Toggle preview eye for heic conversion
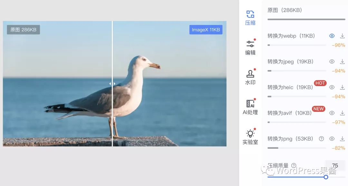The height and width of the screenshot is (186, 348). click(x=332, y=87)
